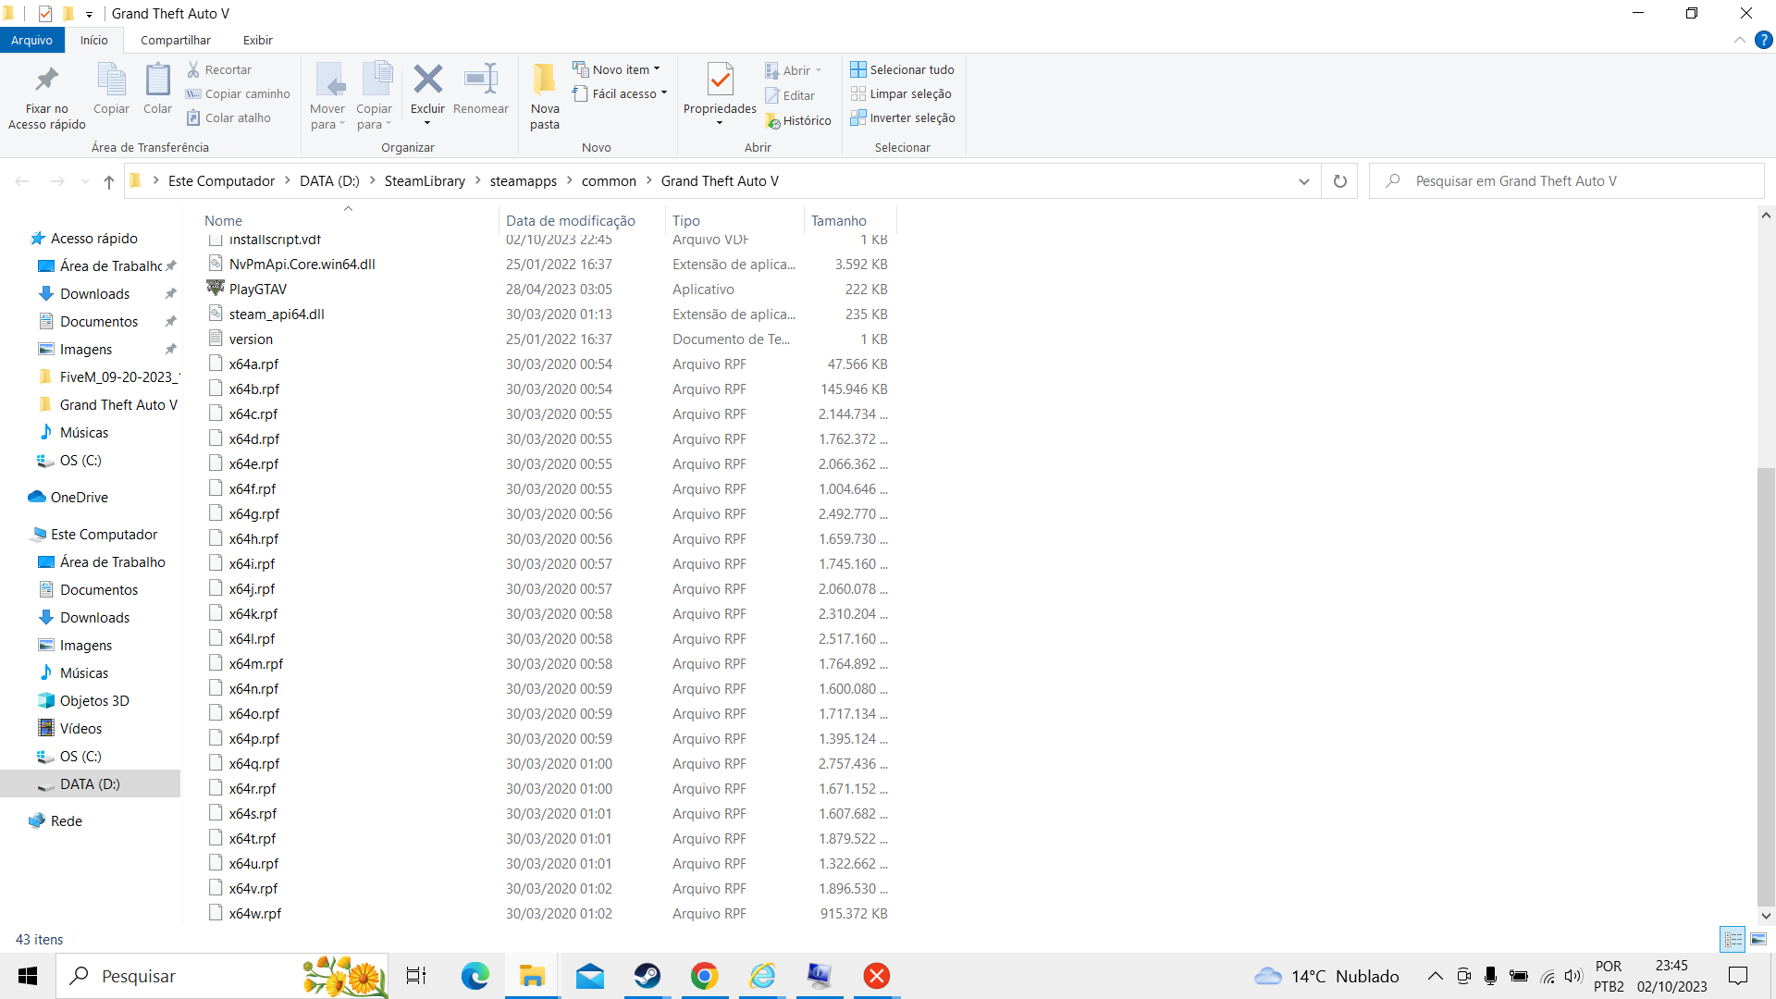
Task: Select the NvPmApi.Core.win64.dll file
Action: click(x=302, y=264)
